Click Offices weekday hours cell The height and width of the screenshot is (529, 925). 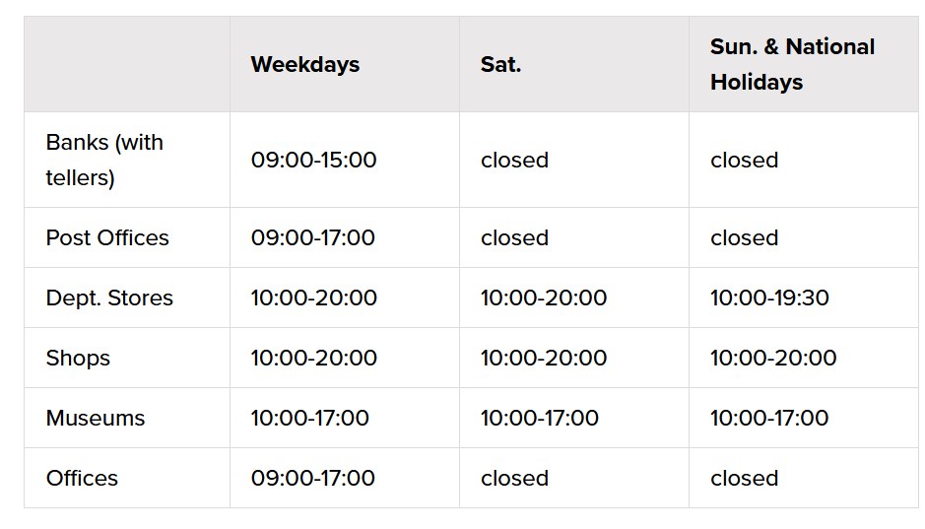coord(312,479)
